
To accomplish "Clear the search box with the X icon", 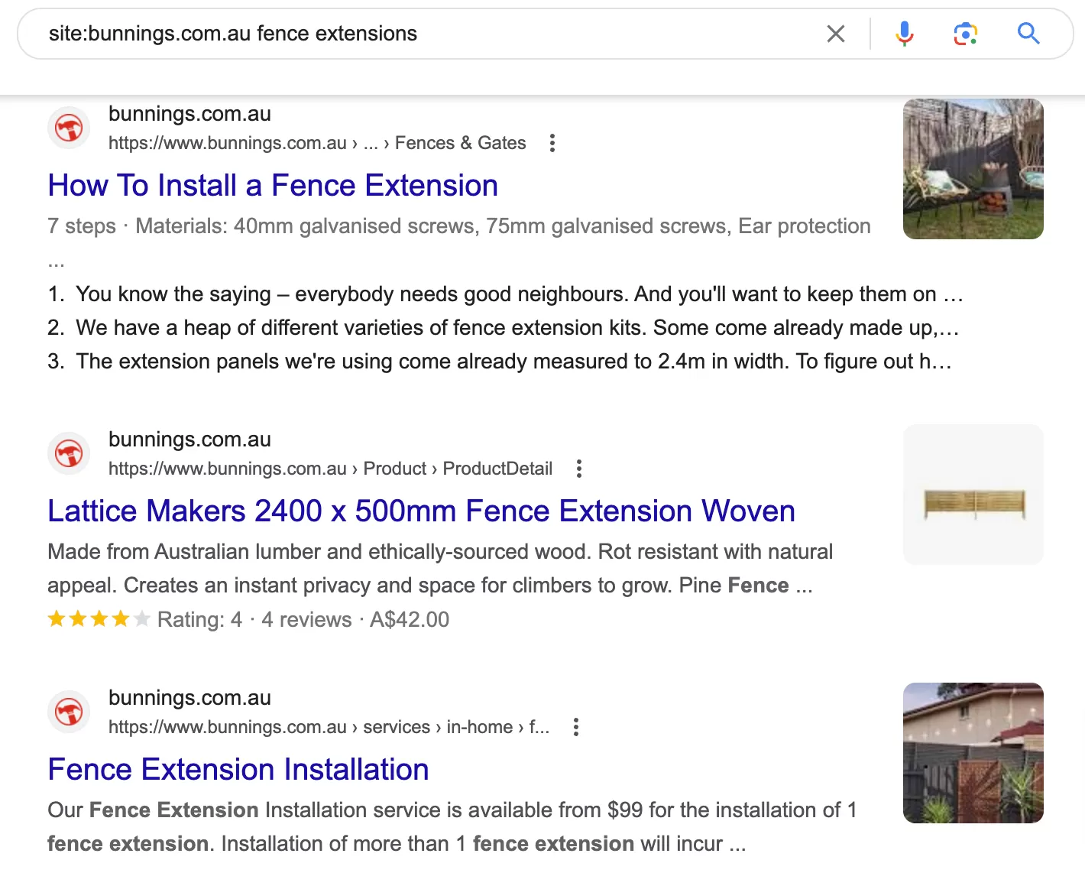I will [836, 34].
